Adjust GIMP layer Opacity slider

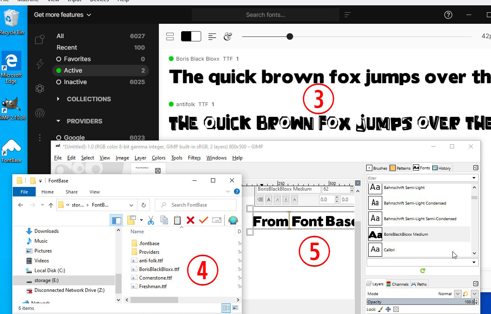point(420,302)
